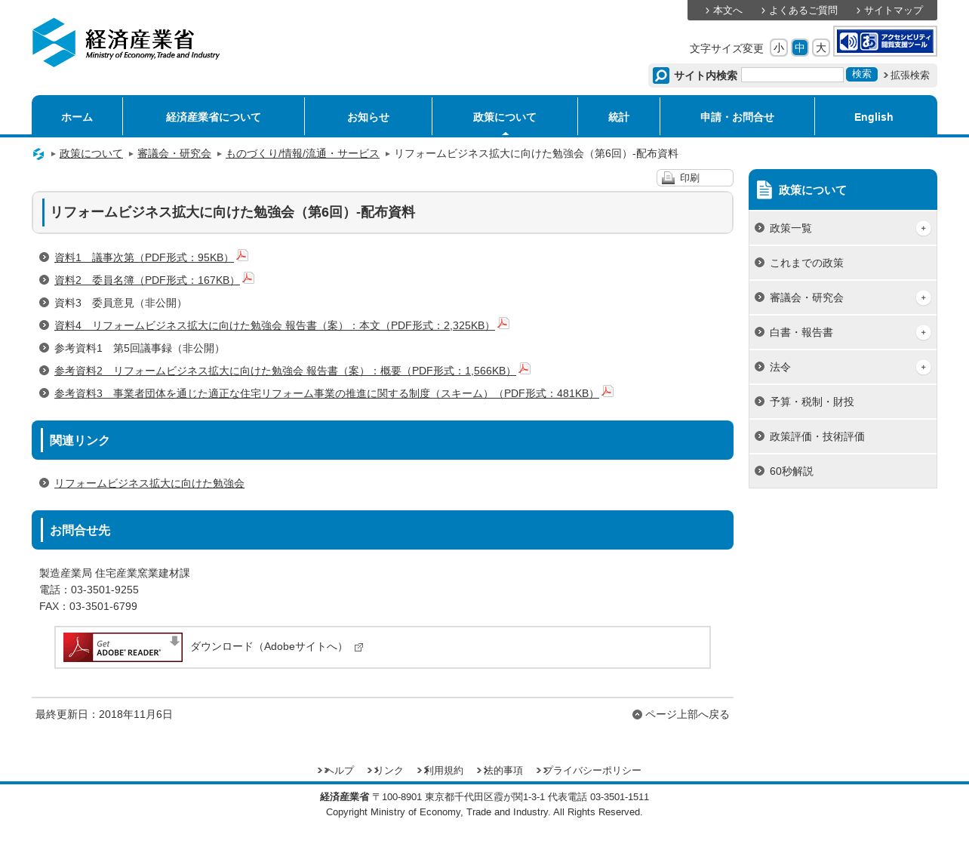Open 申請・お問合せ in the main navigation
969x850 pixels.
click(x=737, y=117)
